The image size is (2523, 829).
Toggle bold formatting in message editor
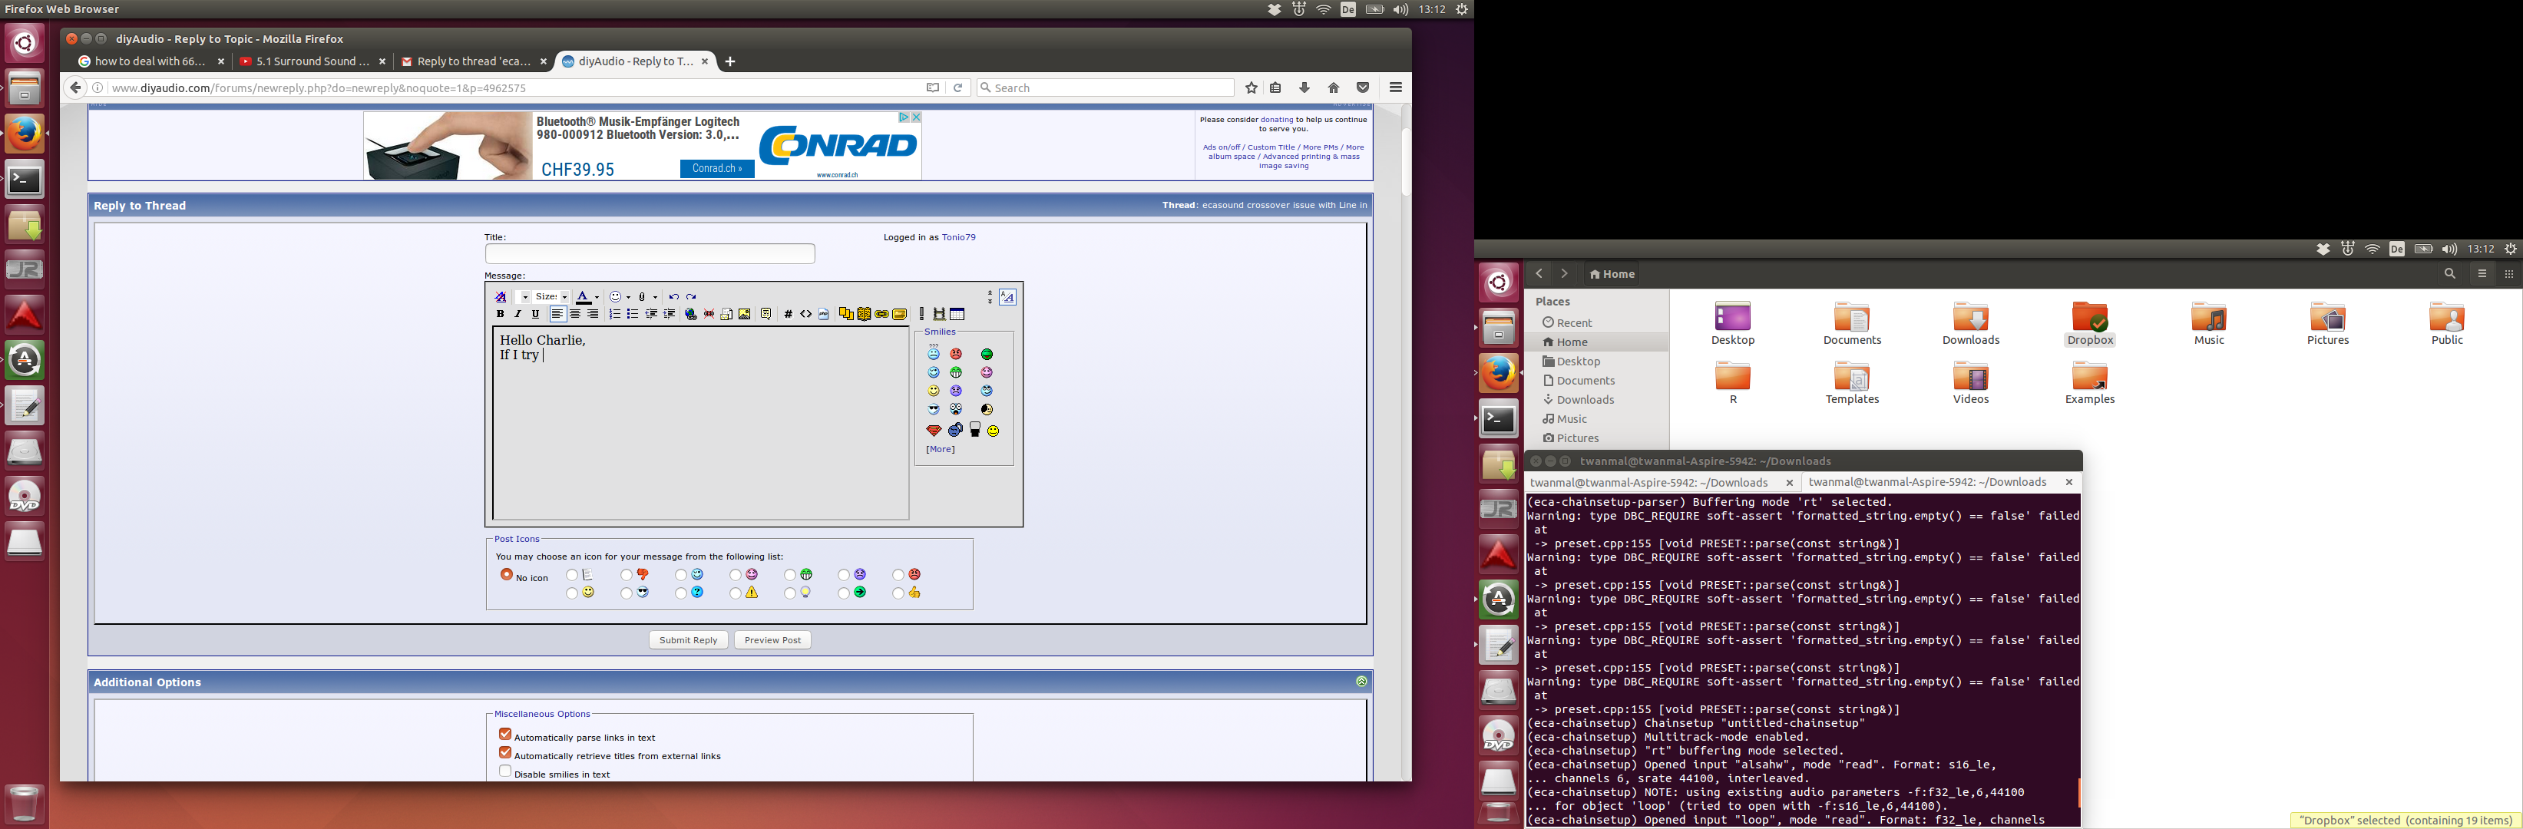point(501,314)
